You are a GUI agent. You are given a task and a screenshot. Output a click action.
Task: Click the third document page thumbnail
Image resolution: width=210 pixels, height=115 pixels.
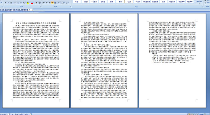(x=172, y=60)
